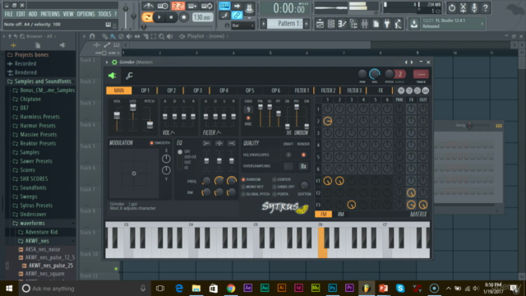
Task: Click the magnet snap icon in playlist
Action: tap(92, 36)
